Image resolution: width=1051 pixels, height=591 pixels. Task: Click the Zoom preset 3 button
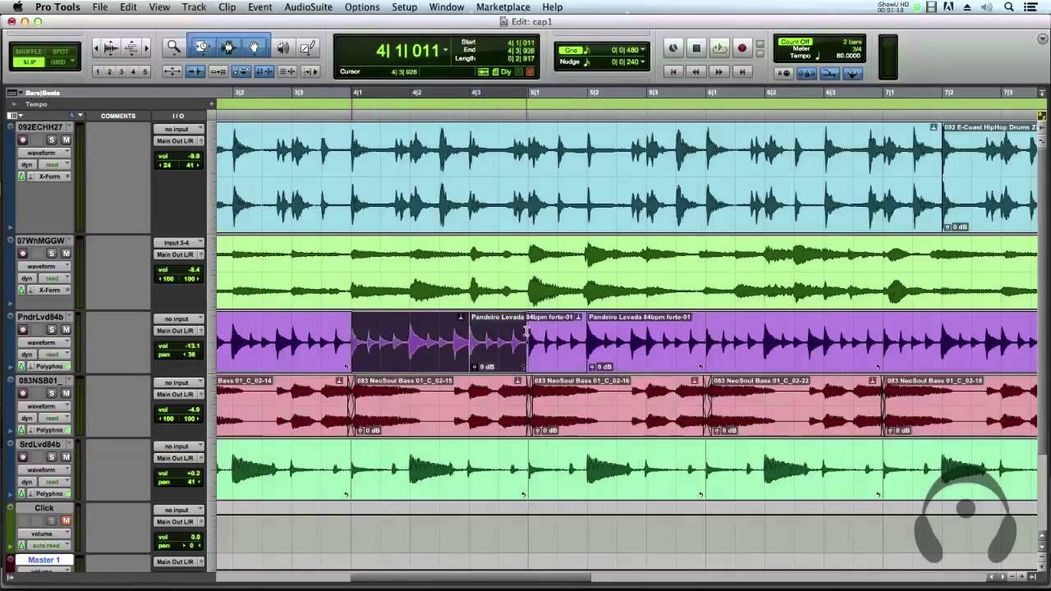click(x=122, y=71)
